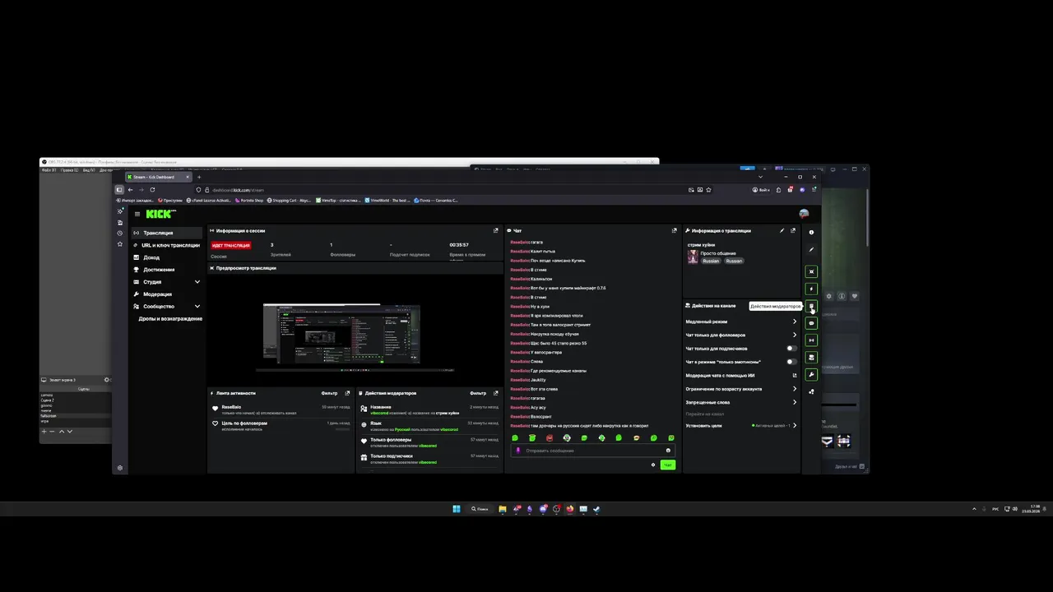The image size is (1053, 592).
Task: Pop out the Лента активности panel
Action: pos(347,393)
